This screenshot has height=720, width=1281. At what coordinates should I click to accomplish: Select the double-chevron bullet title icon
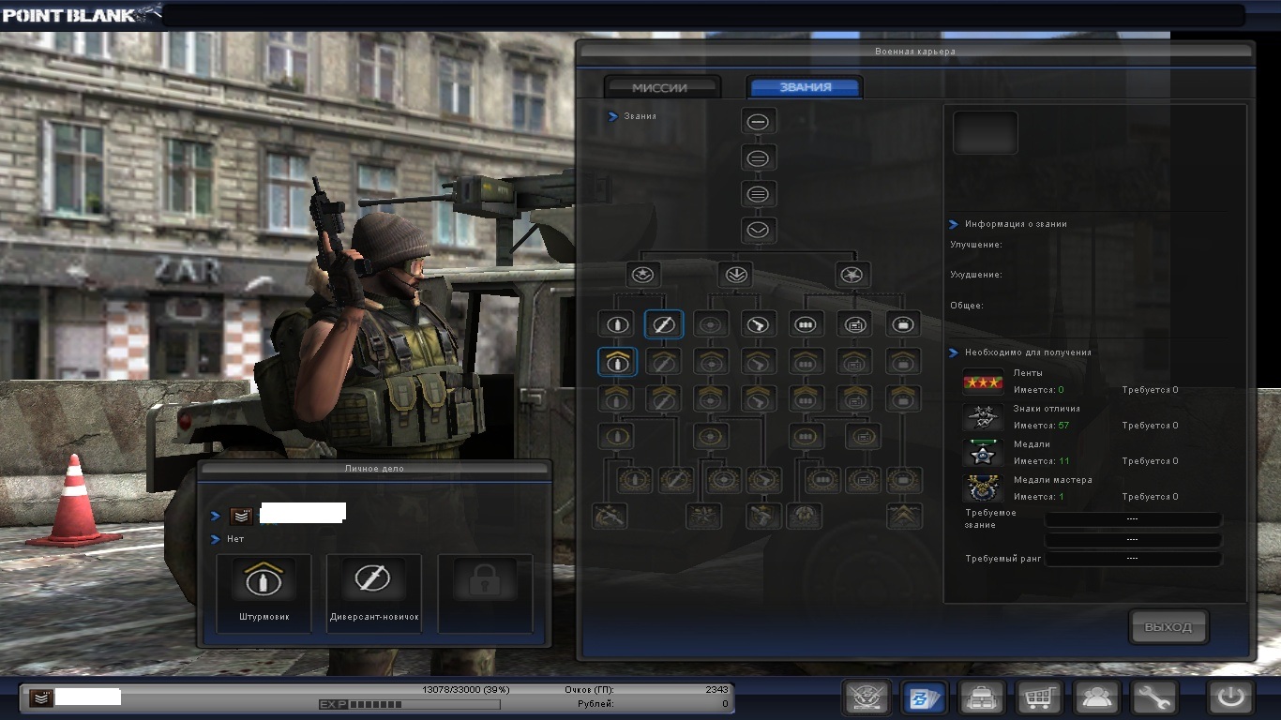pyautogui.click(x=617, y=398)
